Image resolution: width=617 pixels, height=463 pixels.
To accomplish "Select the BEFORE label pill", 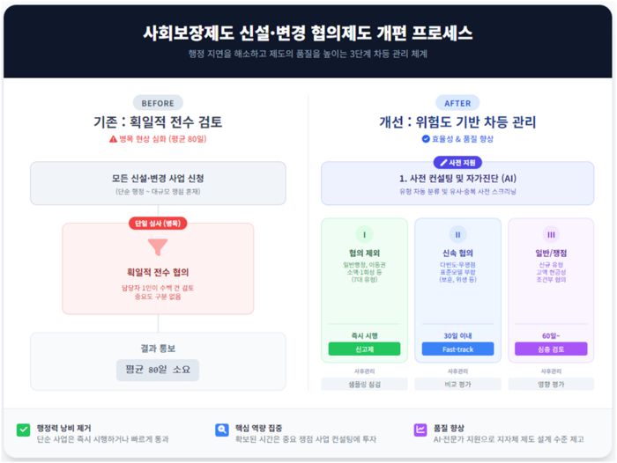I will (158, 102).
